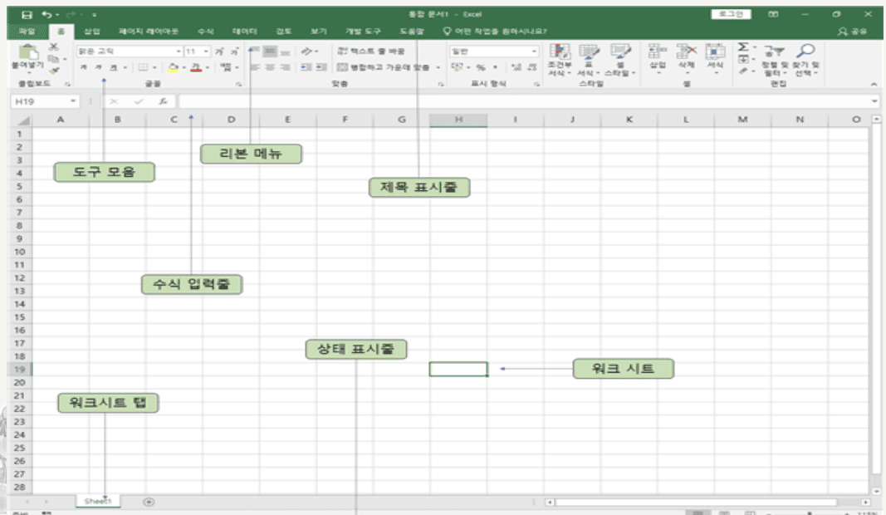Click the Paste (붙여넣기) clipboard icon
Screen dimensions: 886x515
[x=28, y=55]
